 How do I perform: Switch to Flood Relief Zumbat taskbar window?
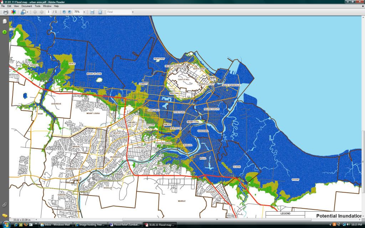125,225
